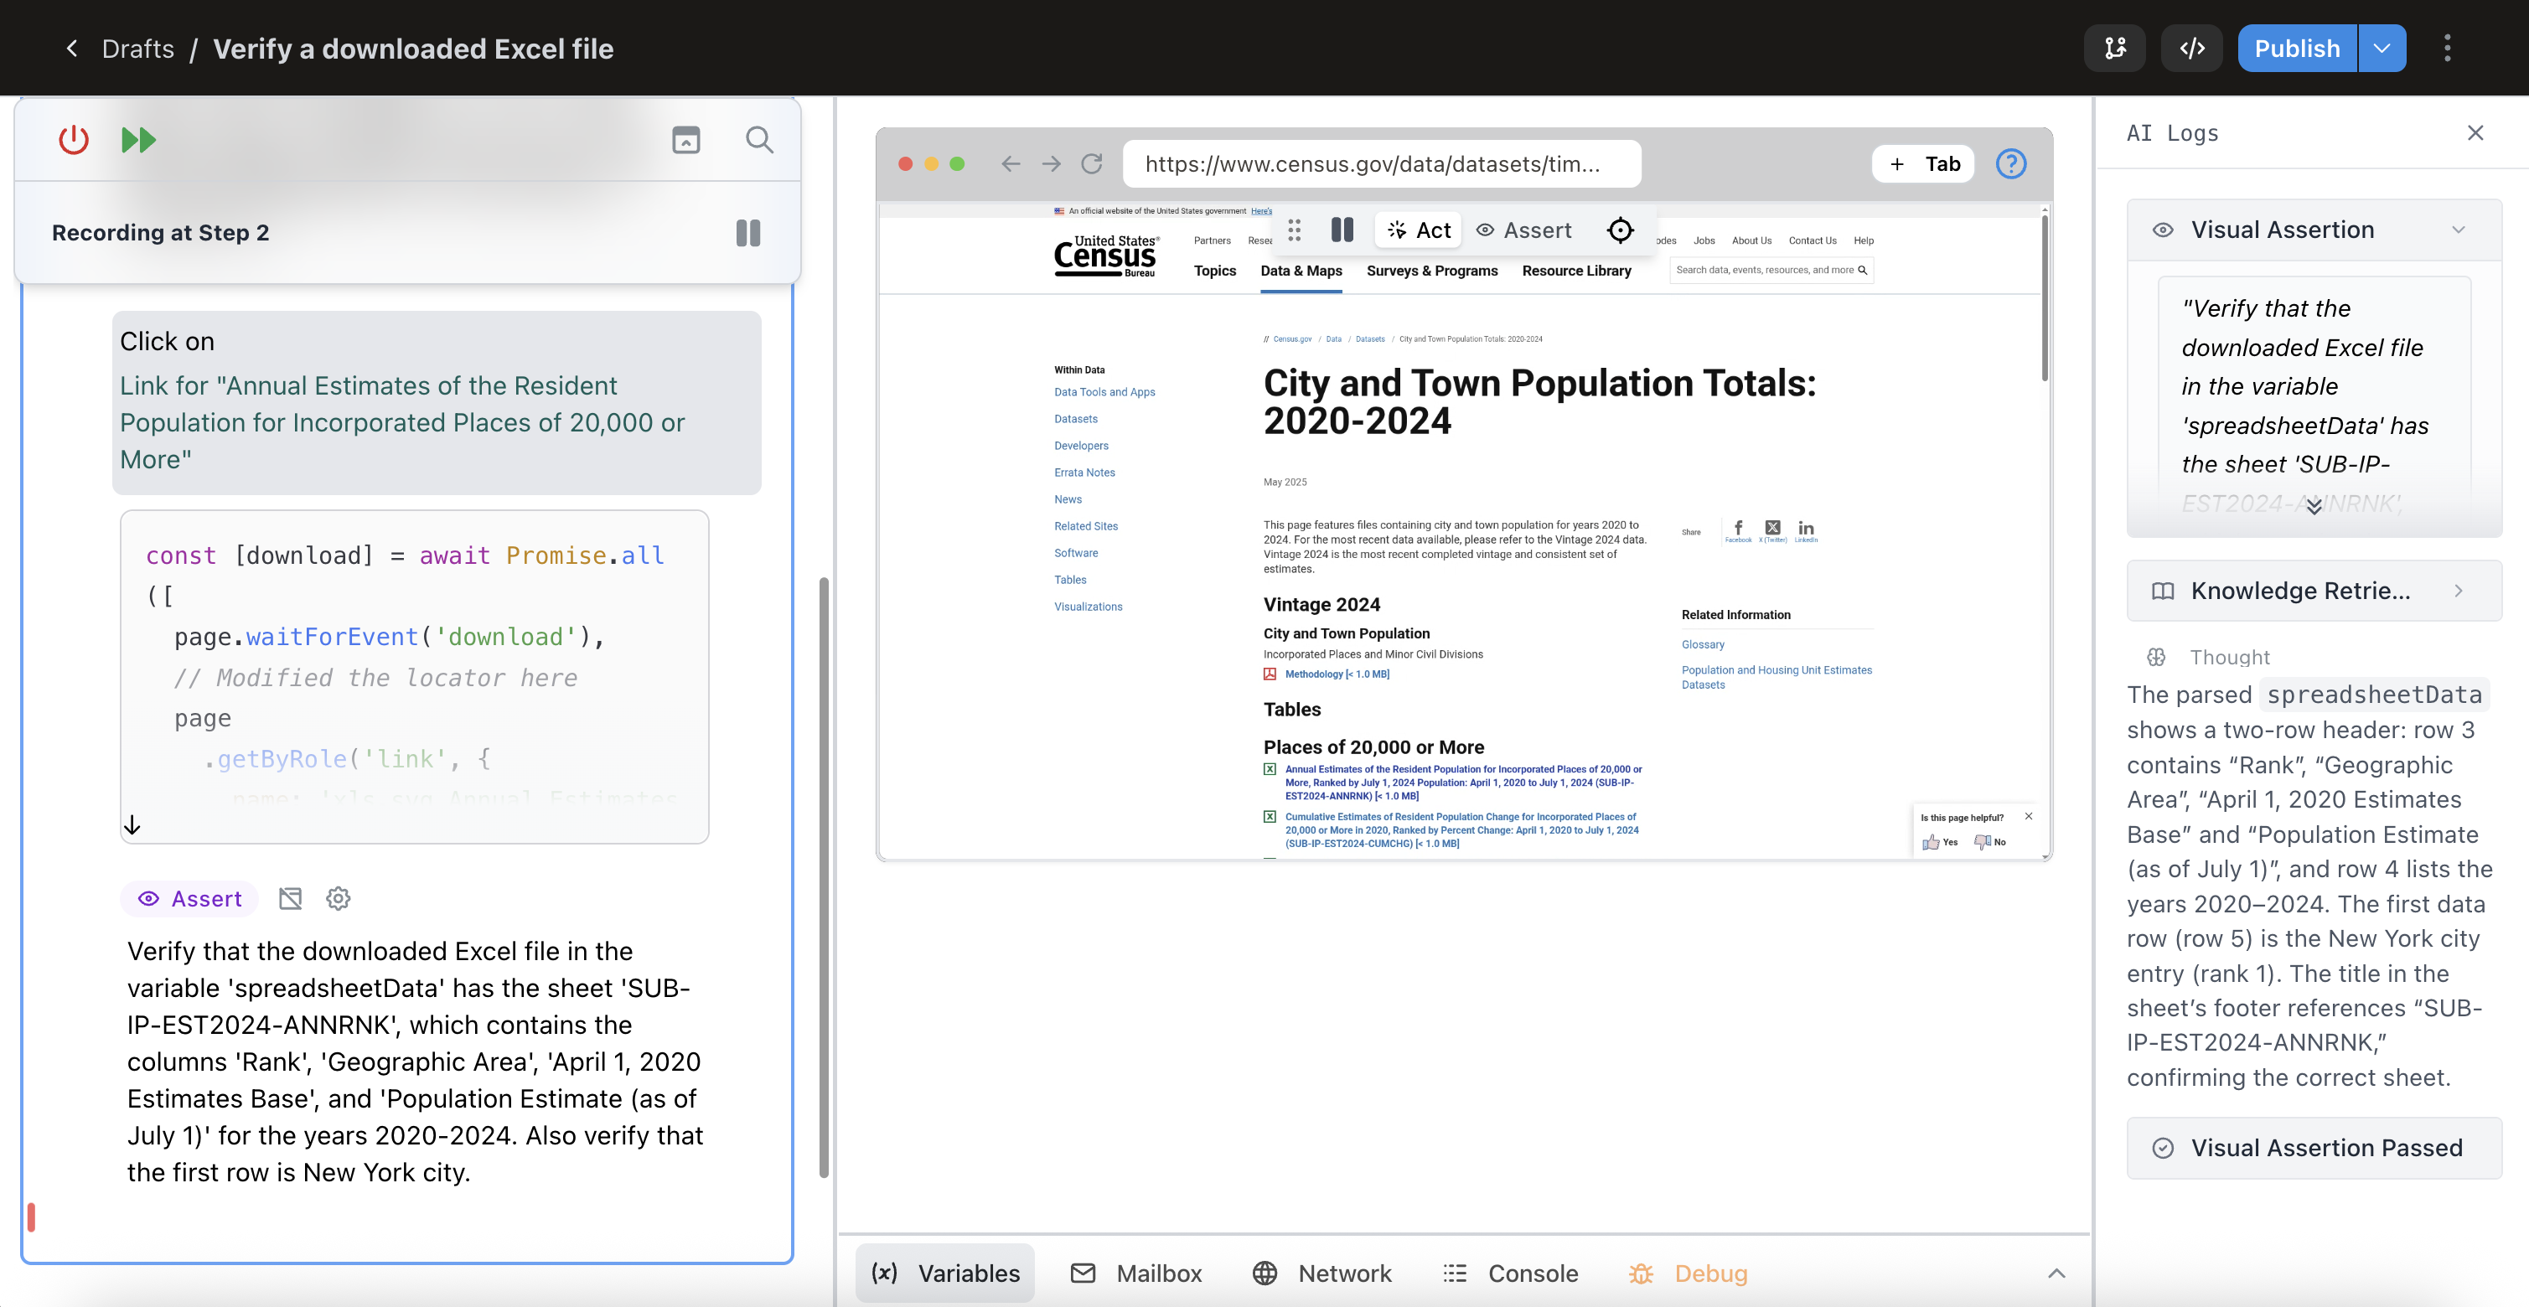Switch to the Console tab
2529x1307 pixels.
1511,1273
